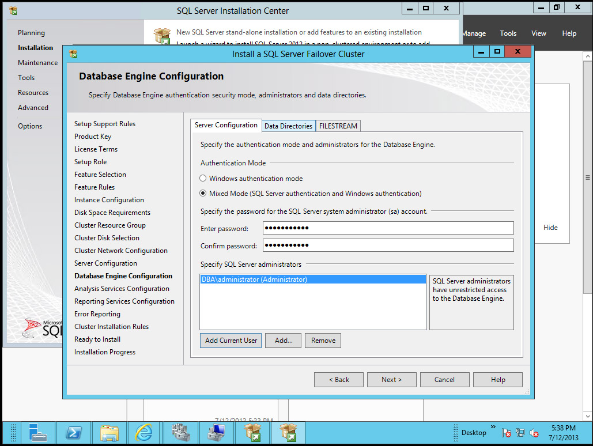This screenshot has width=593, height=446.
Task: Launch Internet Explorer from the taskbar
Action: (x=145, y=433)
